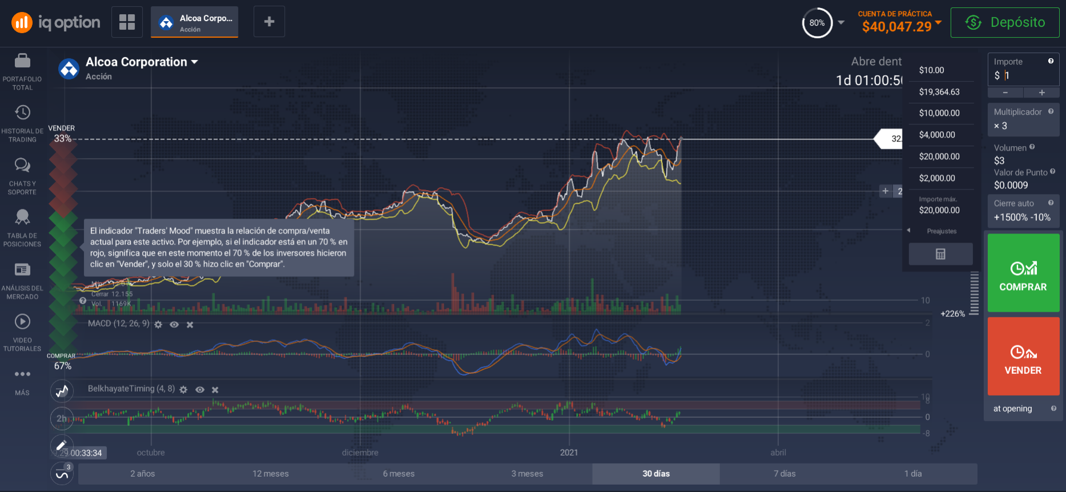1066x492 pixels.
Task: Select the 12 meses time range
Action: pyautogui.click(x=271, y=474)
